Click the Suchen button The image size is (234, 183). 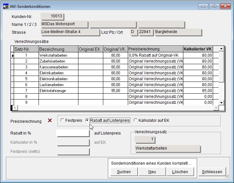pos(124,172)
